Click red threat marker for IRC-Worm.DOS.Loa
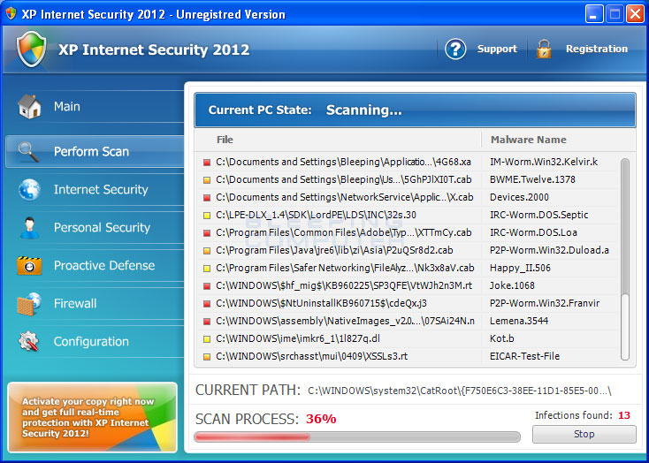 point(207,233)
